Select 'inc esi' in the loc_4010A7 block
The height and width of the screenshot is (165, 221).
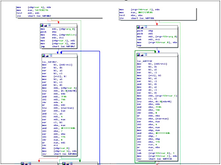50,145
